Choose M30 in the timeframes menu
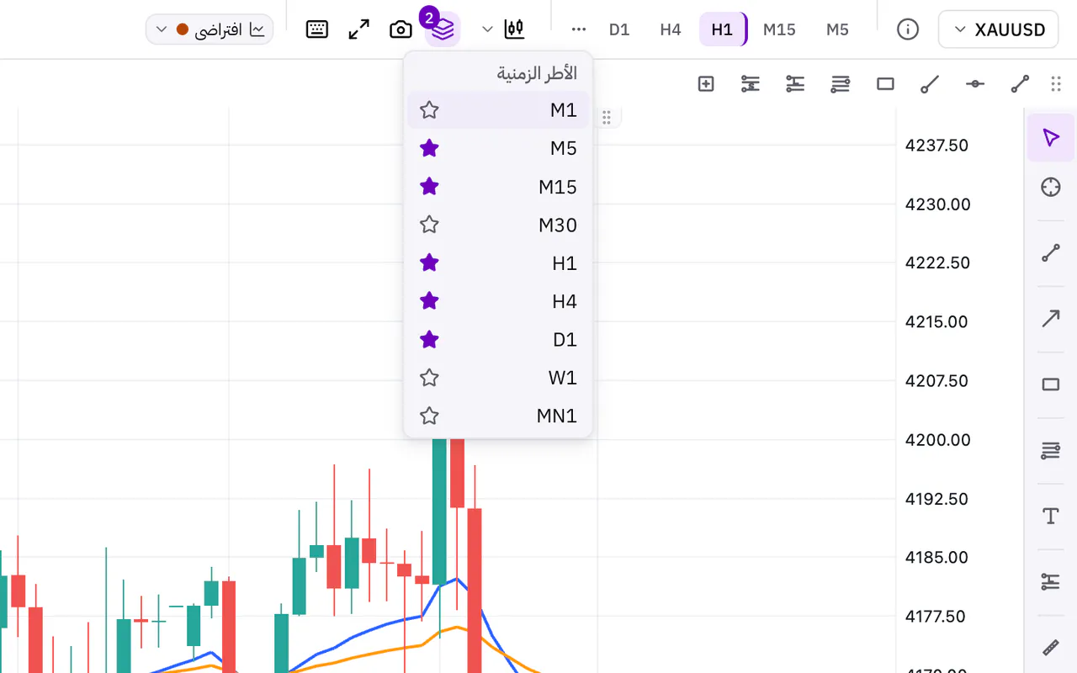The height and width of the screenshot is (673, 1077). [498, 225]
